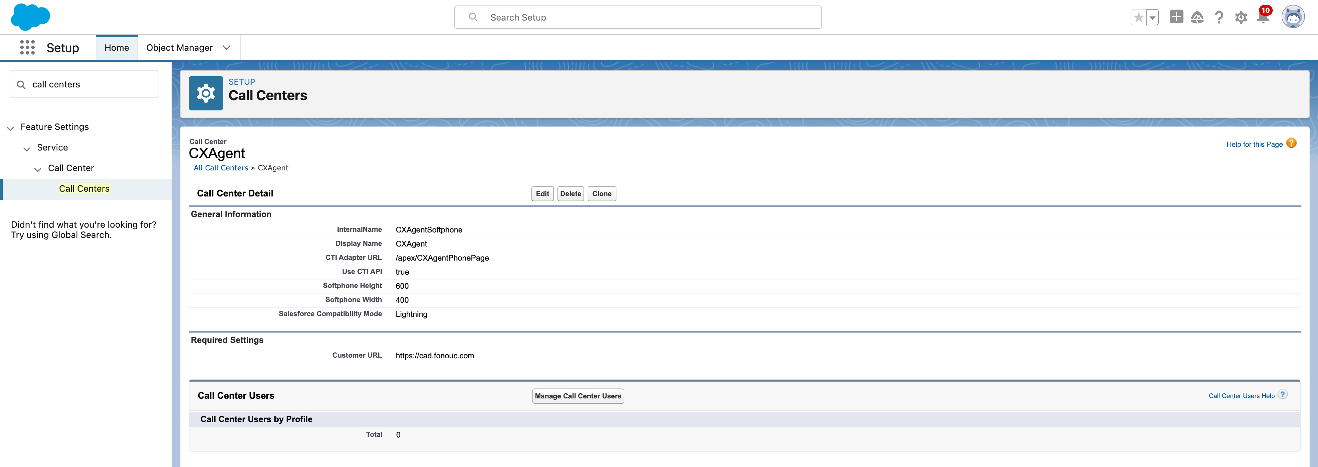This screenshot has width=1318, height=467.
Task: Click the Quick Find box containing call centers
Action: pyautogui.click(x=84, y=84)
